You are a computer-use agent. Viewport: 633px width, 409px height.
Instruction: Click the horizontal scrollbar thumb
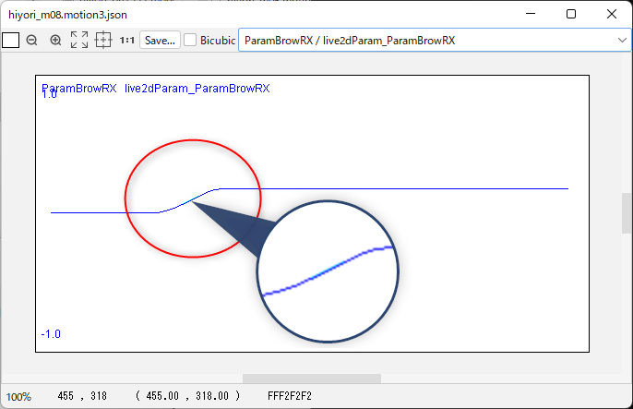[311, 379]
